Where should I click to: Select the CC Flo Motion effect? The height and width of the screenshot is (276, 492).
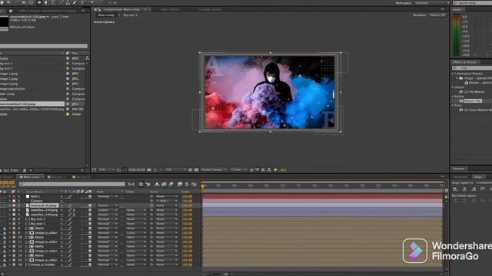click(x=474, y=92)
